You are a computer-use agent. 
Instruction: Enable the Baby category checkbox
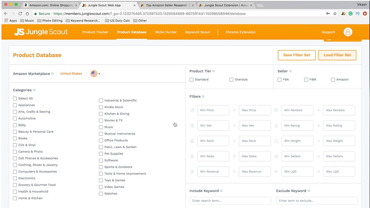[x=15, y=125]
